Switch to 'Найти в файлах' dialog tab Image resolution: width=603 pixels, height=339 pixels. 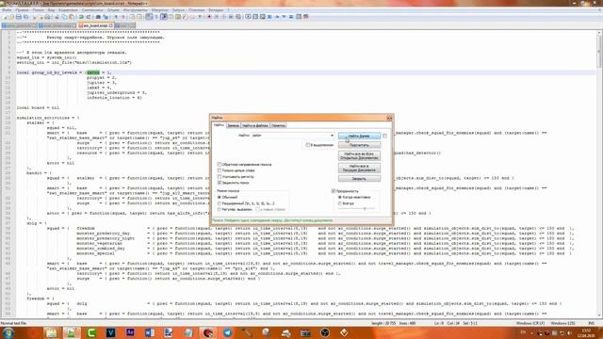point(255,125)
